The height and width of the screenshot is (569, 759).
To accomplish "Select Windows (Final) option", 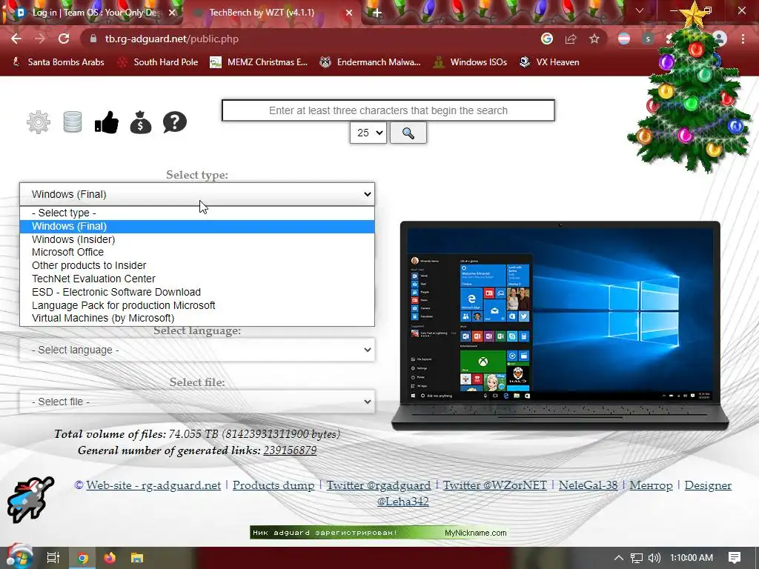I will click(x=197, y=227).
